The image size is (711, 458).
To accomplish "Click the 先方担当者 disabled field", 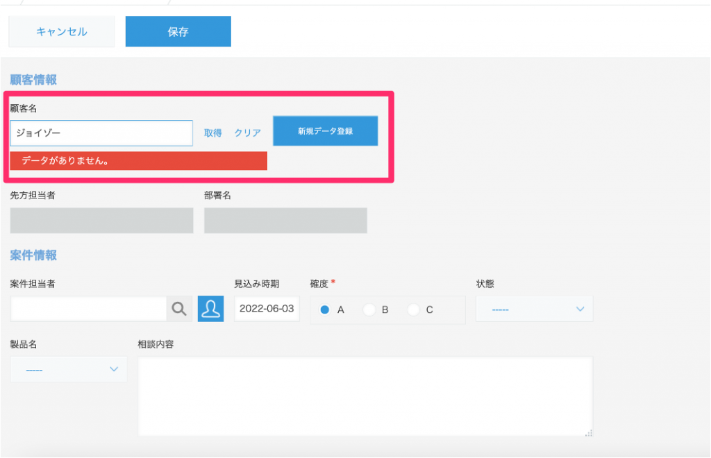I will (x=101, y=221).
